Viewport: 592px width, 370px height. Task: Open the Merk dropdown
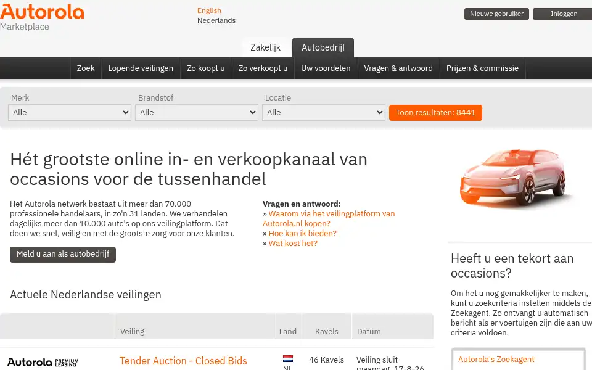tap(70, 112)
